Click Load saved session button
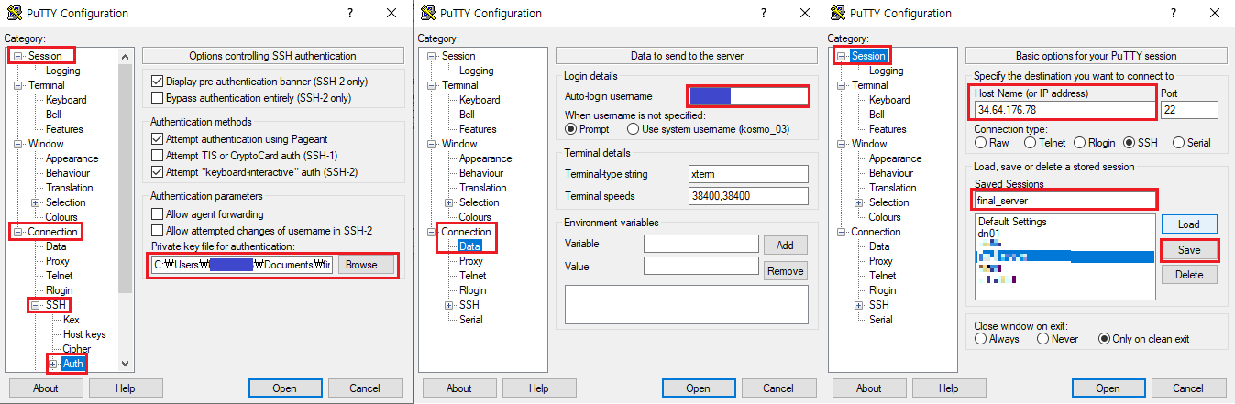1235x404 pixels. click(1189, 224)
